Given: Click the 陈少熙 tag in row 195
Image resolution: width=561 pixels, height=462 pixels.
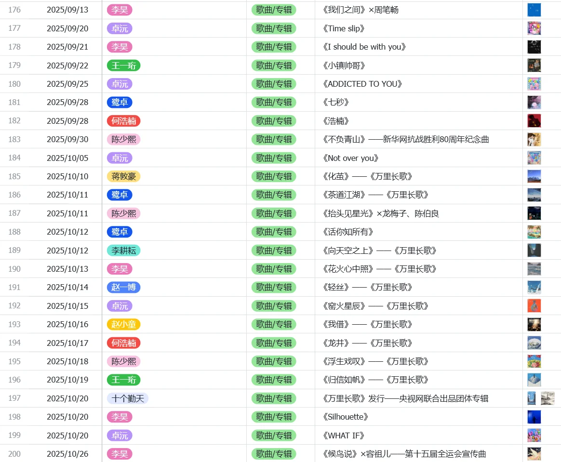Looking at the screenshot, I should pyautogui.click(x=123, y=361).
